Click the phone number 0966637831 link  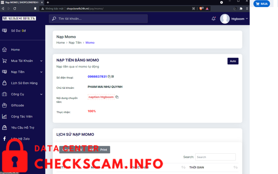[97, 77]
